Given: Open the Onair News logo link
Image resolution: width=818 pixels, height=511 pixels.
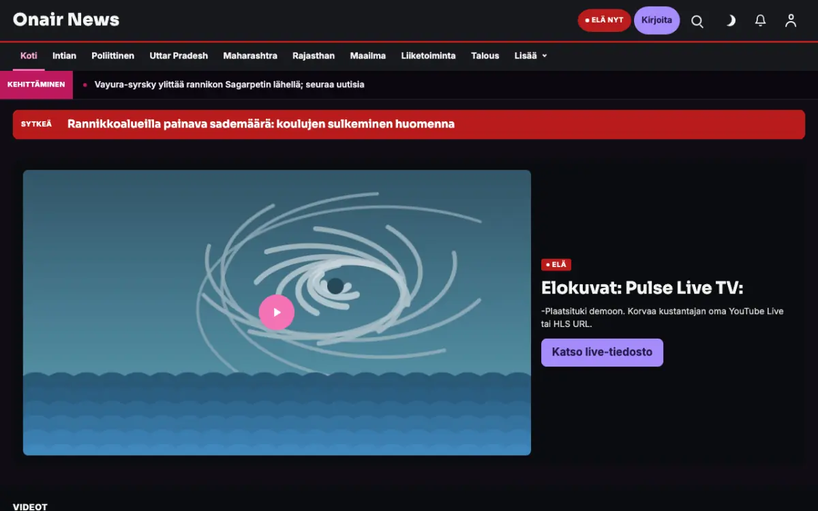Looking at the screenshot, I should click(66, 20).
